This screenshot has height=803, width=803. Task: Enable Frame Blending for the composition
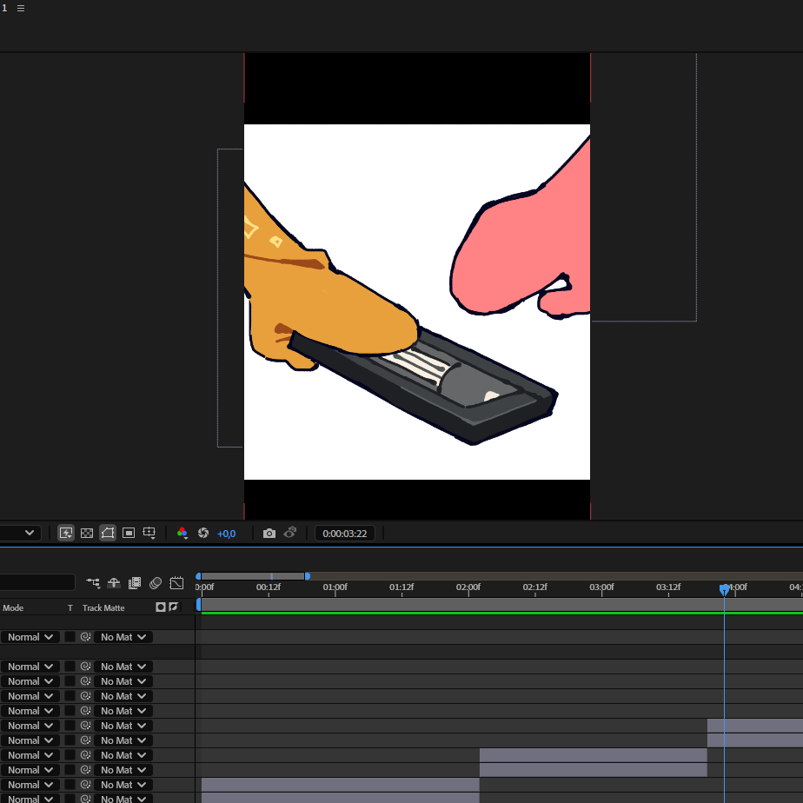click(x=135, y=583)
